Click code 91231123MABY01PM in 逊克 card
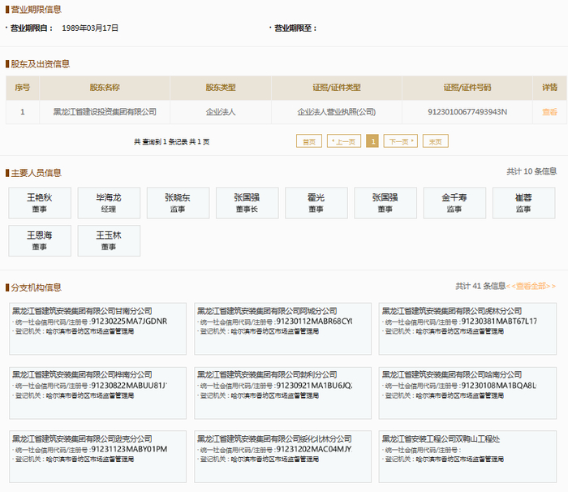The width and height of the screenshot is (568, 492). [129, 449]
